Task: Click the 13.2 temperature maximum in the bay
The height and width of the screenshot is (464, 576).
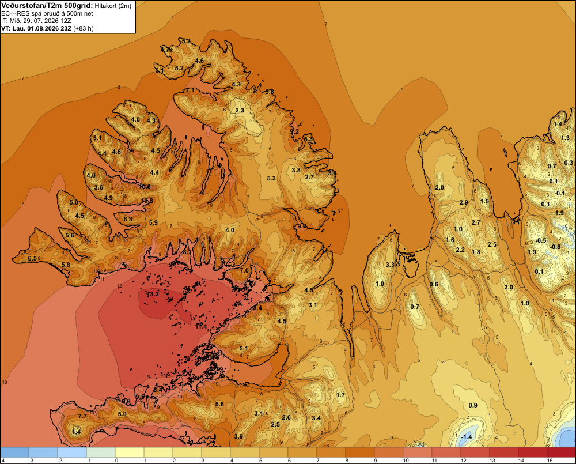Action: tap(153, 294)
